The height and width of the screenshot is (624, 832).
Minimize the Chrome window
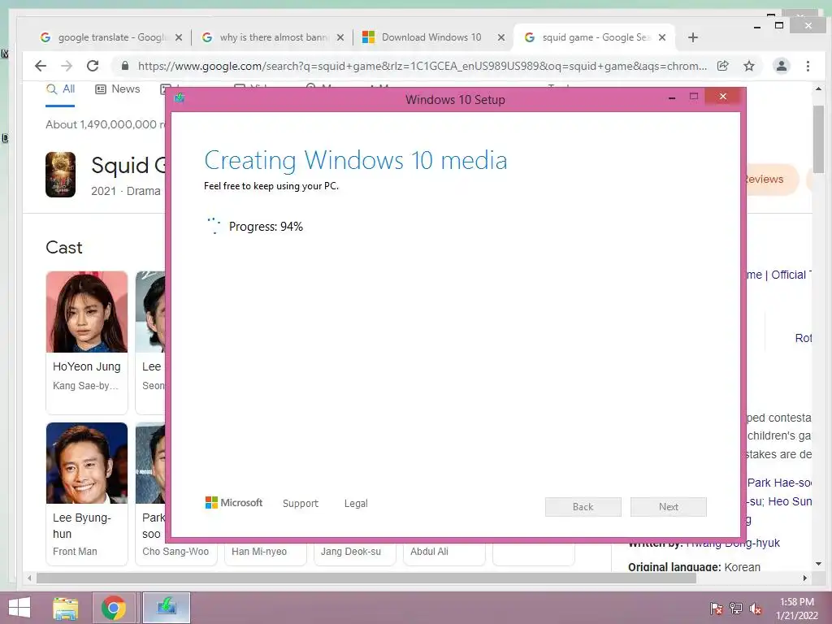coord(757,27)
